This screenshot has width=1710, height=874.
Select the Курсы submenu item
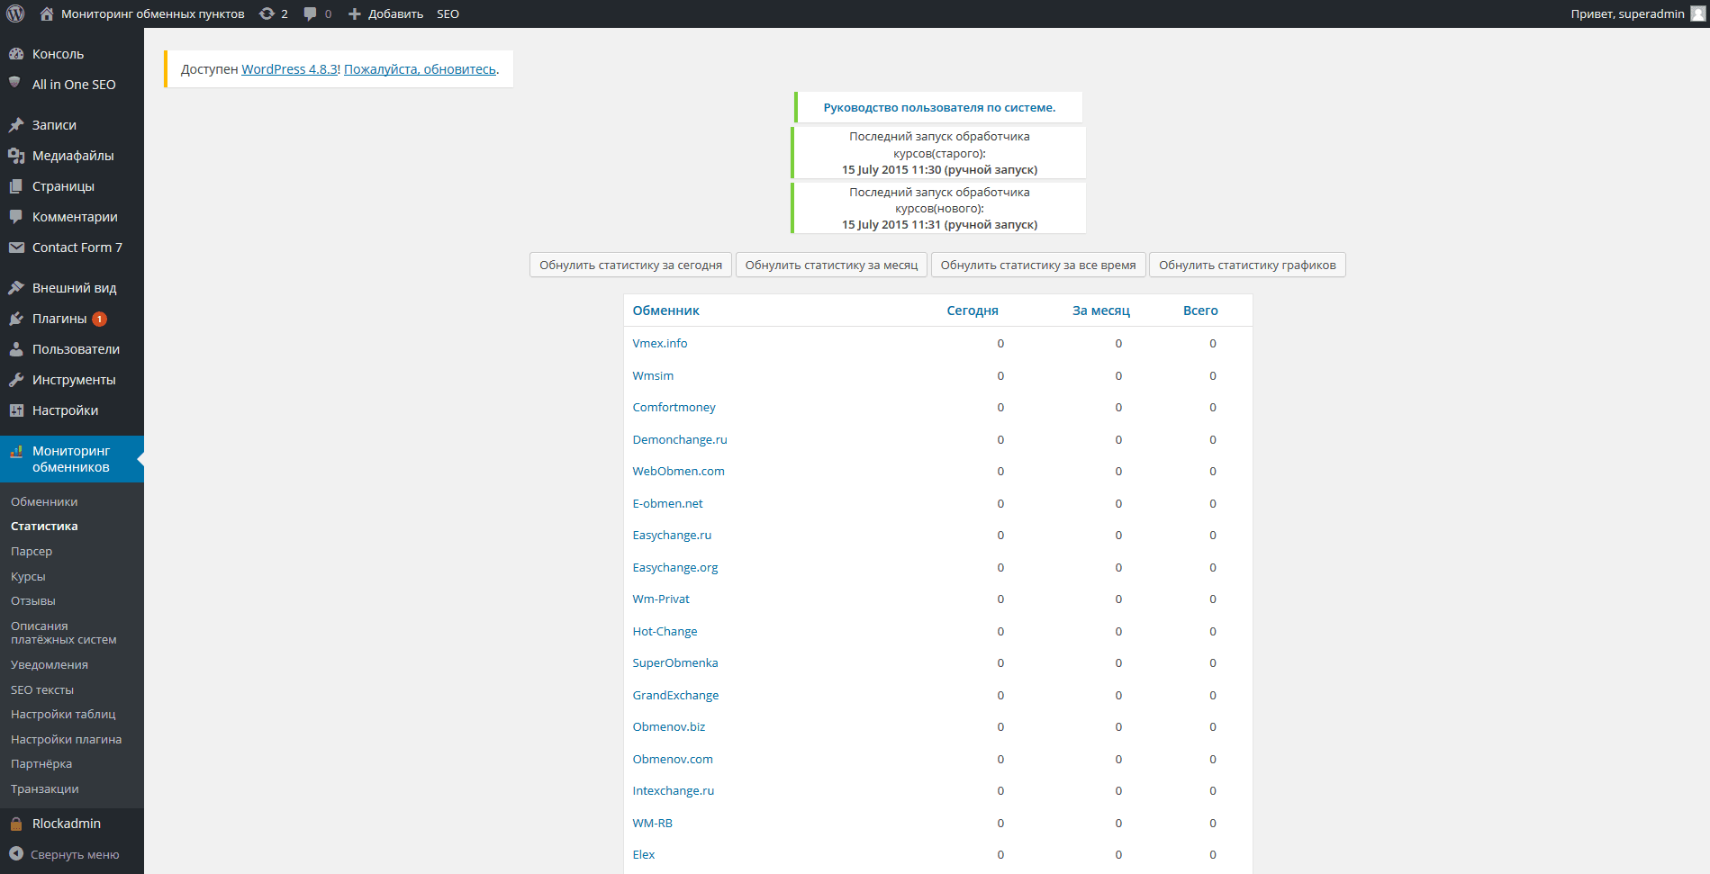(28, 577)
